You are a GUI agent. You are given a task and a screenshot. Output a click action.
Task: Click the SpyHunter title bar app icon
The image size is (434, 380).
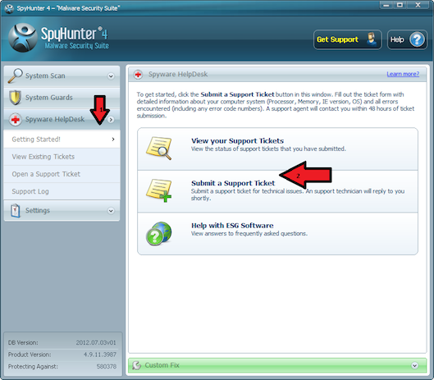point(9,8)
